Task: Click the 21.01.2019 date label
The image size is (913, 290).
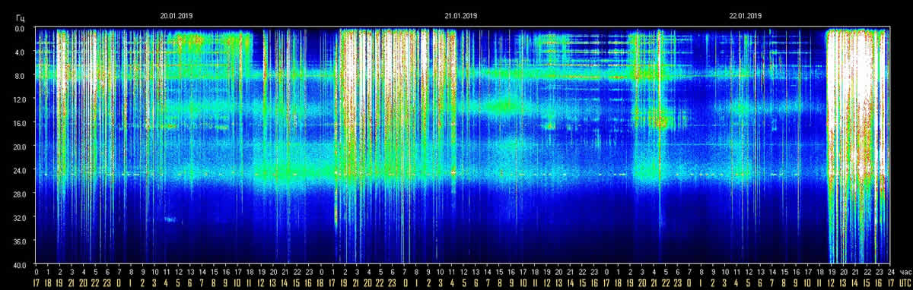Action: point(460,15)
